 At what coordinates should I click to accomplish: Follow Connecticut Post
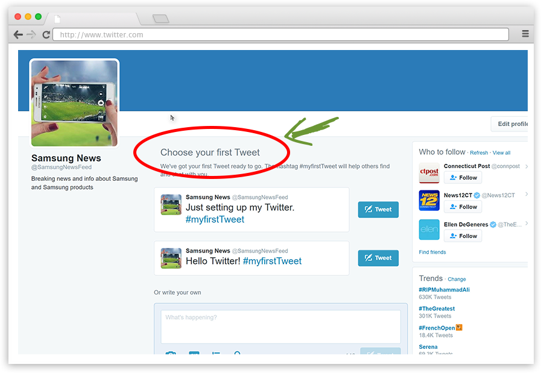click(x=463, y=178)
